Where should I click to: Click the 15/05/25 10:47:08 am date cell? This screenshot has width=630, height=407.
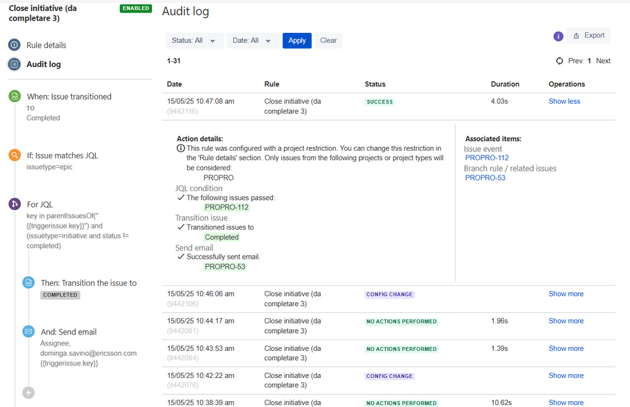pyautogui.click(x=201, y=102)
